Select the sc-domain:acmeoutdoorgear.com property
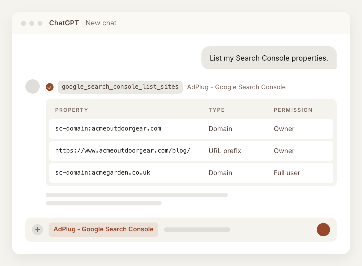This screenshot has width=362, height=266. point(108,129)
